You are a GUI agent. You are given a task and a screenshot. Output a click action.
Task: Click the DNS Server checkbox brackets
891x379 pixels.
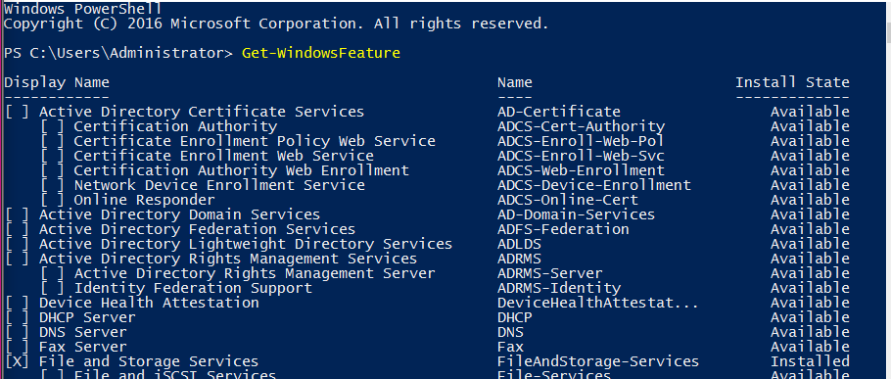[x=17, y=332]
